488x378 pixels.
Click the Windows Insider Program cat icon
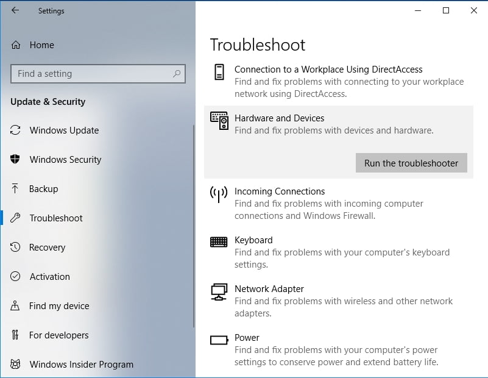click(x=16, y=365)
